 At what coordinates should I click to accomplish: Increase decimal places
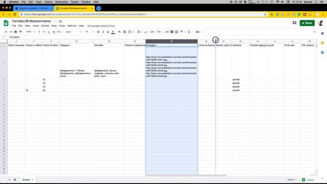54,32
